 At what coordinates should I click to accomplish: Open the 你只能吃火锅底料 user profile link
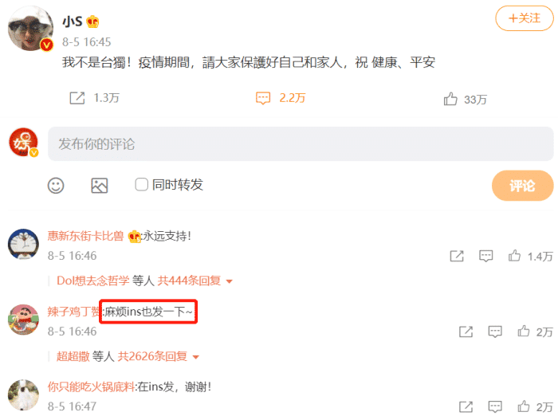click(x=91, y=387)
